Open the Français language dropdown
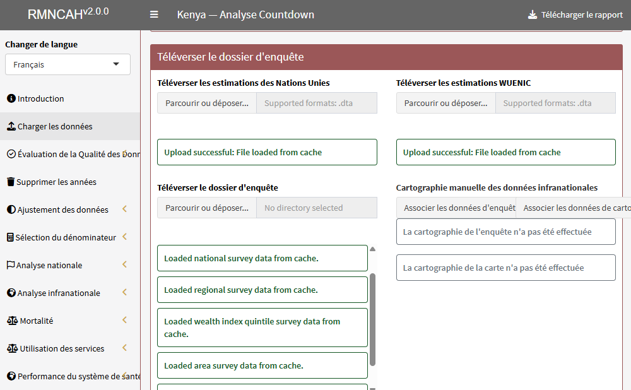 [x=68, y=64]
